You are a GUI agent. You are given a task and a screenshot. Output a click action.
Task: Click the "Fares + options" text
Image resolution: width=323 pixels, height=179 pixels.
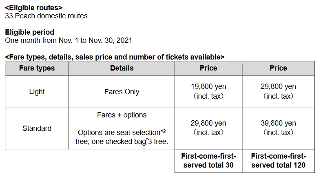coord(122,115)
